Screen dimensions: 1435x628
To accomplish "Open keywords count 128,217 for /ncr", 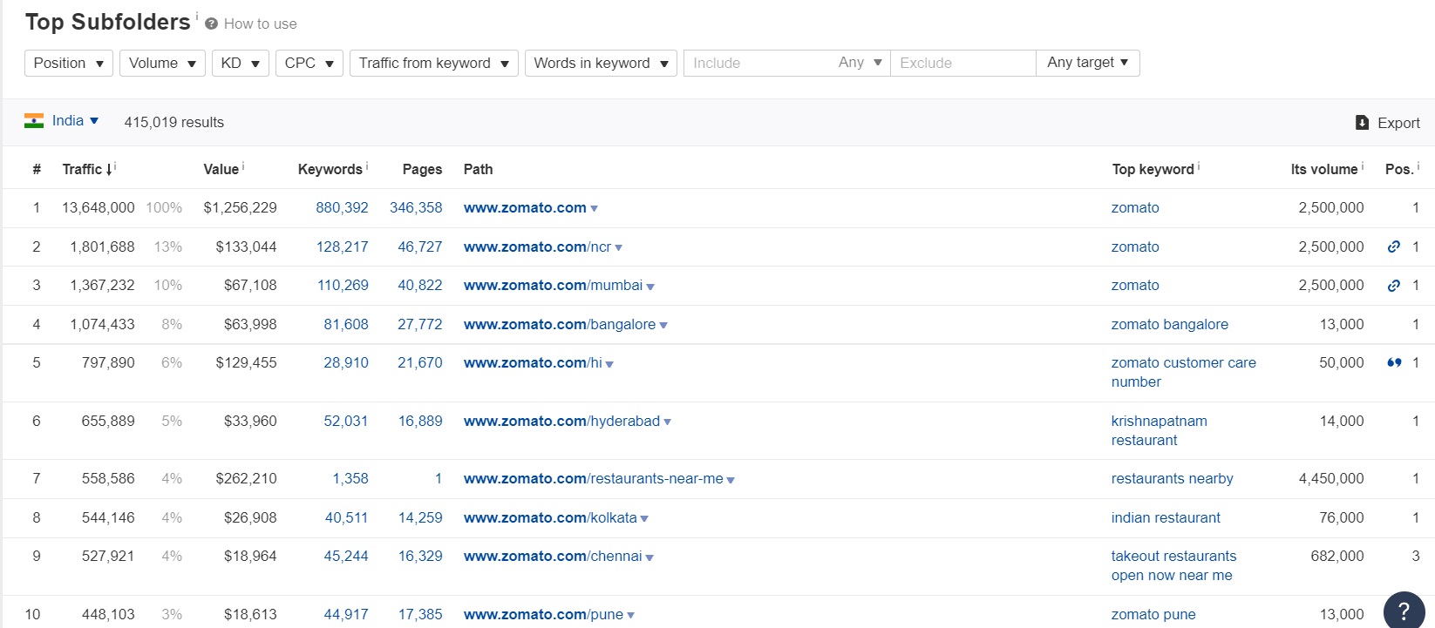I will tap(342, 246).
